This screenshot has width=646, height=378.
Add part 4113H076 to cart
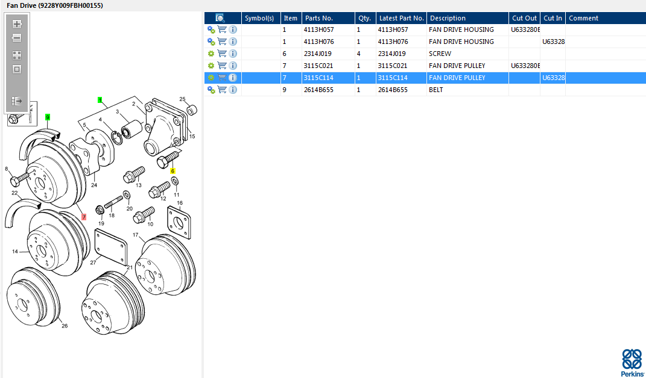[222, 42]
